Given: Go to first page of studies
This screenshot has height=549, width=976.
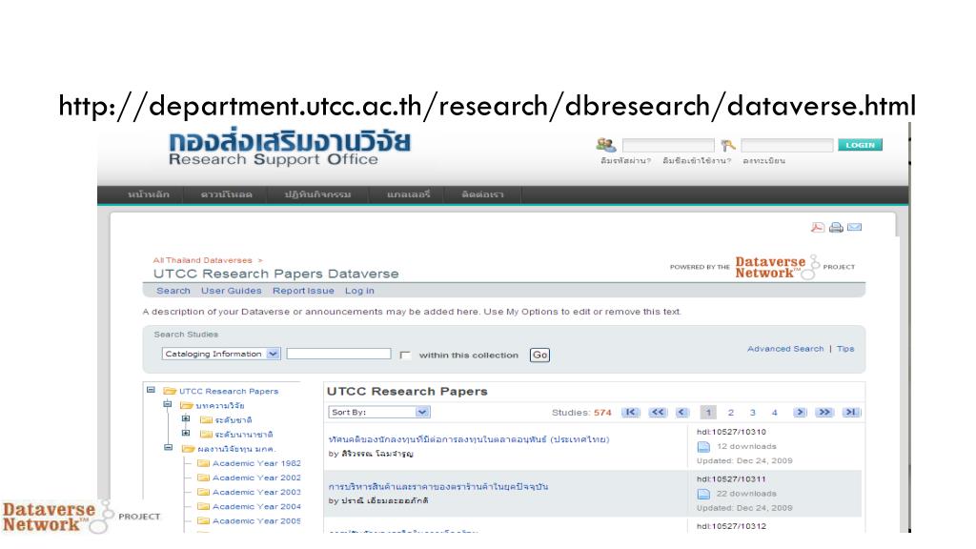Looking at the screenshot, I should coord(631,412).
